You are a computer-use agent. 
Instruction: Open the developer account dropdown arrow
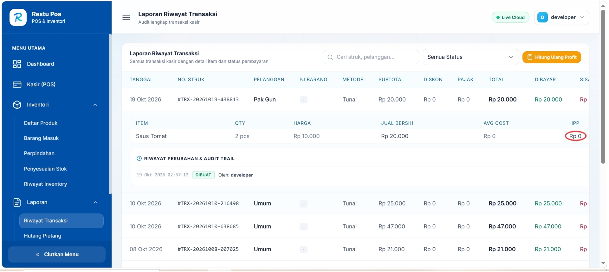[x=582, y=17]
